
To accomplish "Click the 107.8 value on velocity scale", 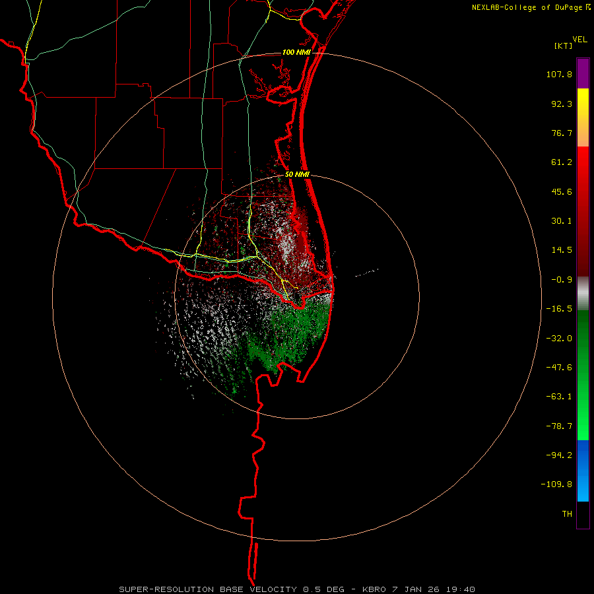I will [559, 74].
